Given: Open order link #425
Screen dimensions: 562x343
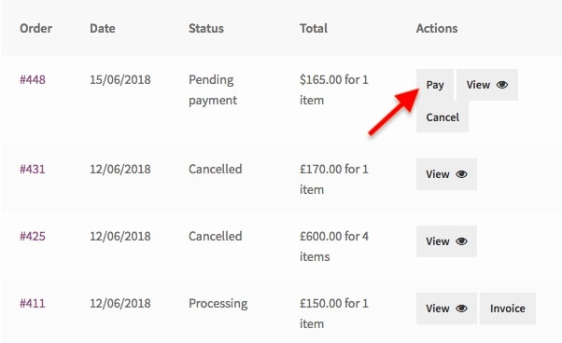Looking at the screenshot, I should (33, 236).
